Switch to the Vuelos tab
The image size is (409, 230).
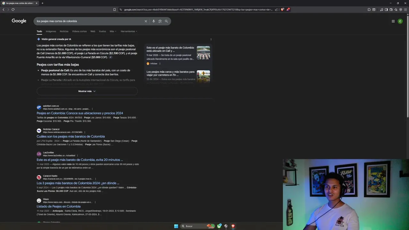point(102,31)
